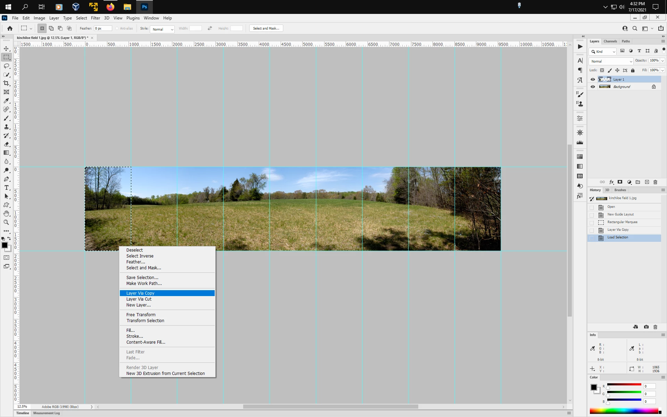The width and height of the screenshot is (667, 417).
Task: Expand the layer Opacity dropdown arrow
Action: [662, 61]
